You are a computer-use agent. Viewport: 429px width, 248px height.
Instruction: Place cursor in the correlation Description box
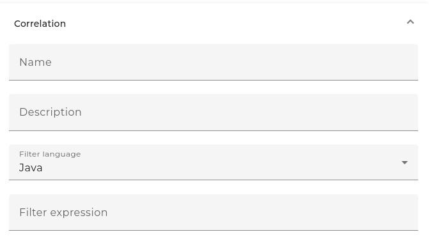(214, 112)
